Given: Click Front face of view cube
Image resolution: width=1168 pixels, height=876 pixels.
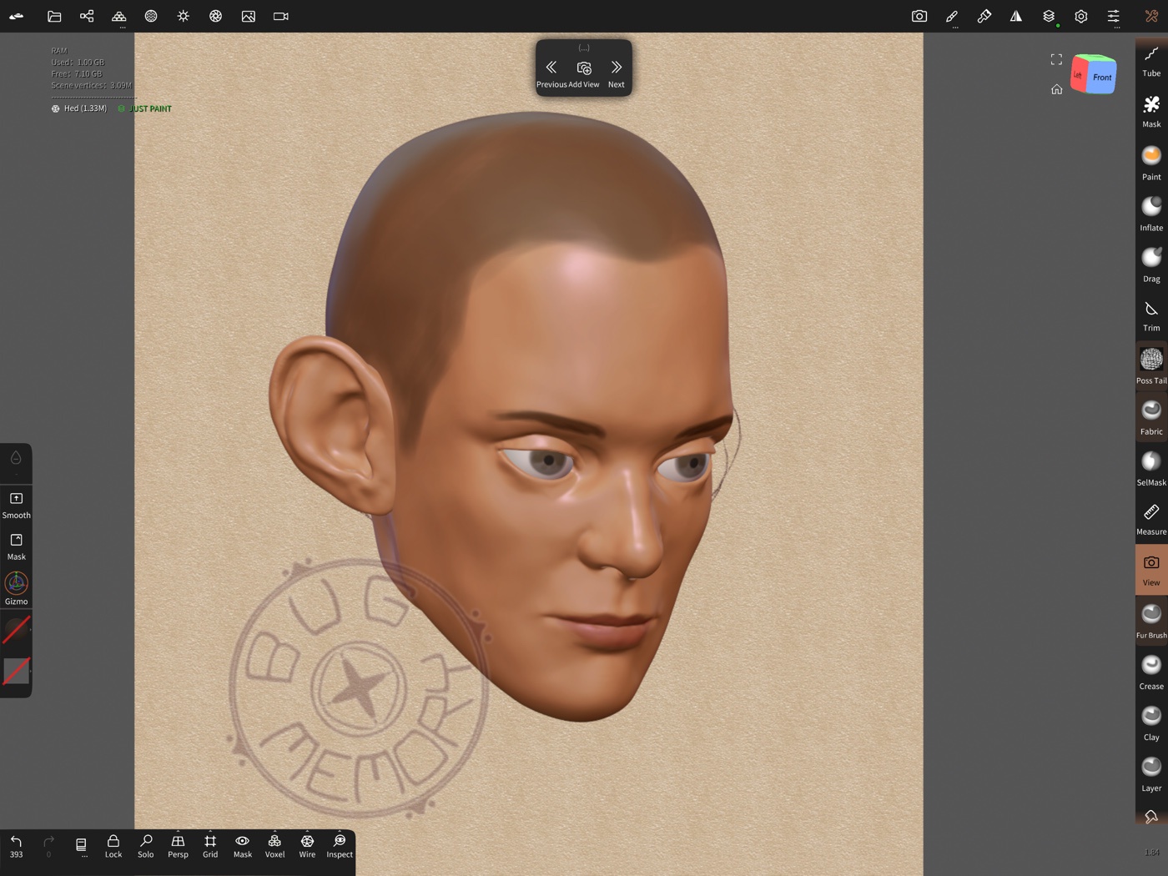Looking at the screenshot, I should click(1102, 78).
